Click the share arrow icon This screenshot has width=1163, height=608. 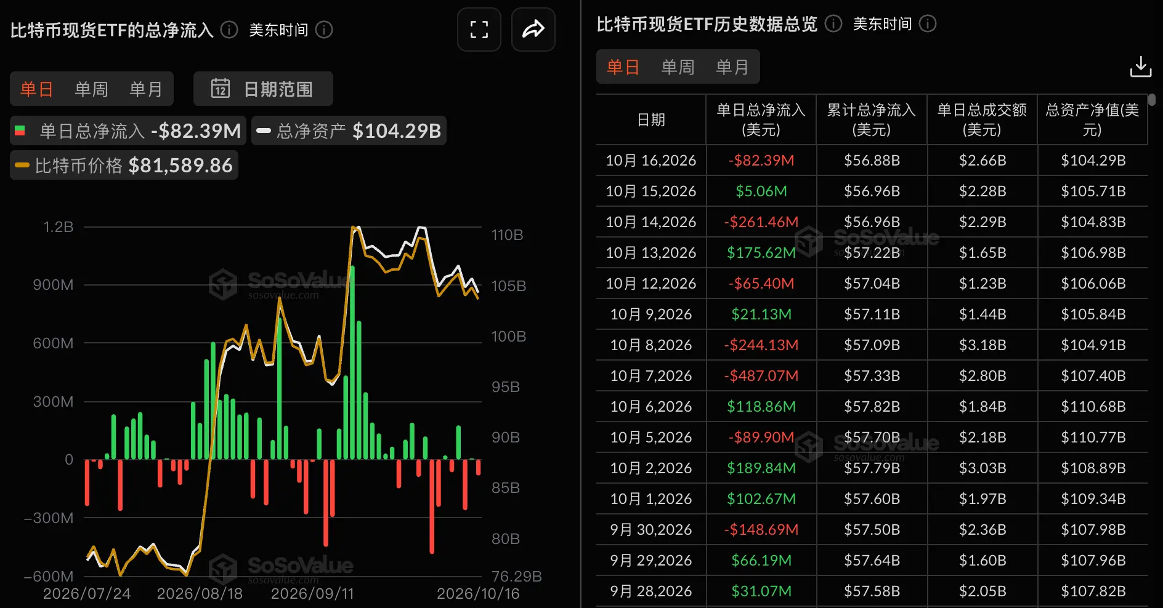[533, 30]
